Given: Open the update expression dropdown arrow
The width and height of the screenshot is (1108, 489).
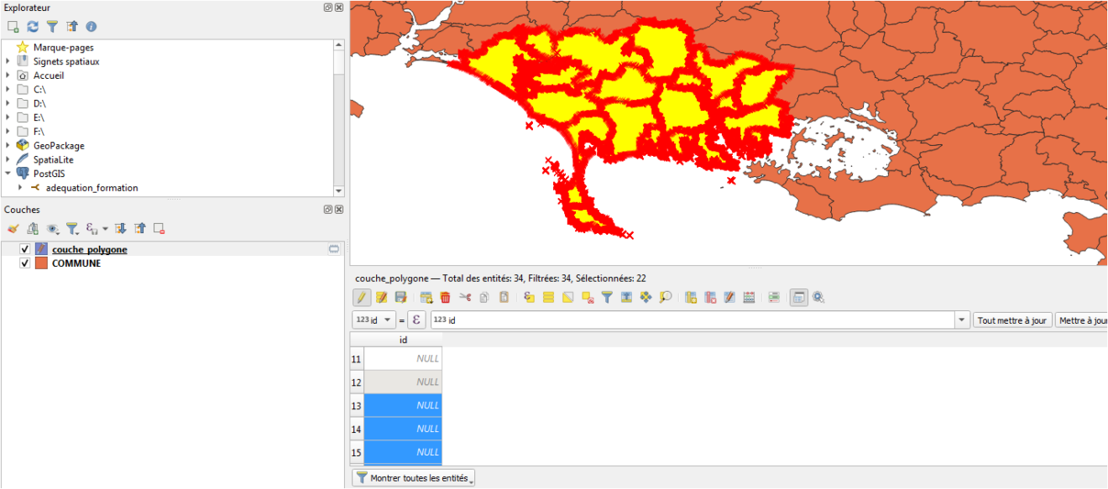Looking at the screenshot, I should 960,319.
